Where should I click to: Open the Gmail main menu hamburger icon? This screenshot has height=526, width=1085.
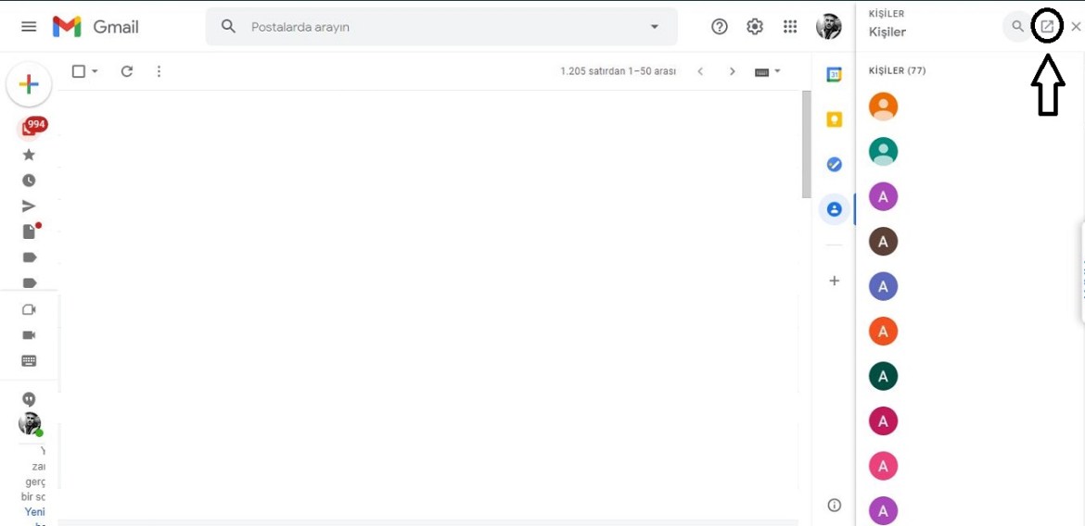point(29,27)
